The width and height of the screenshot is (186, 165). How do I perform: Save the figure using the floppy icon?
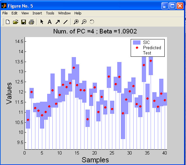[x=24, y=22]
